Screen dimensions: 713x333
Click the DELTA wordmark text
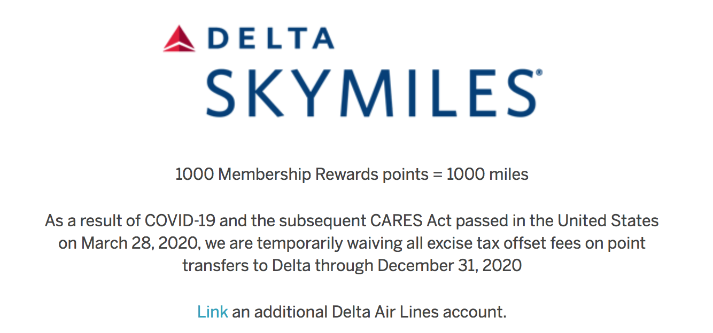272,39
